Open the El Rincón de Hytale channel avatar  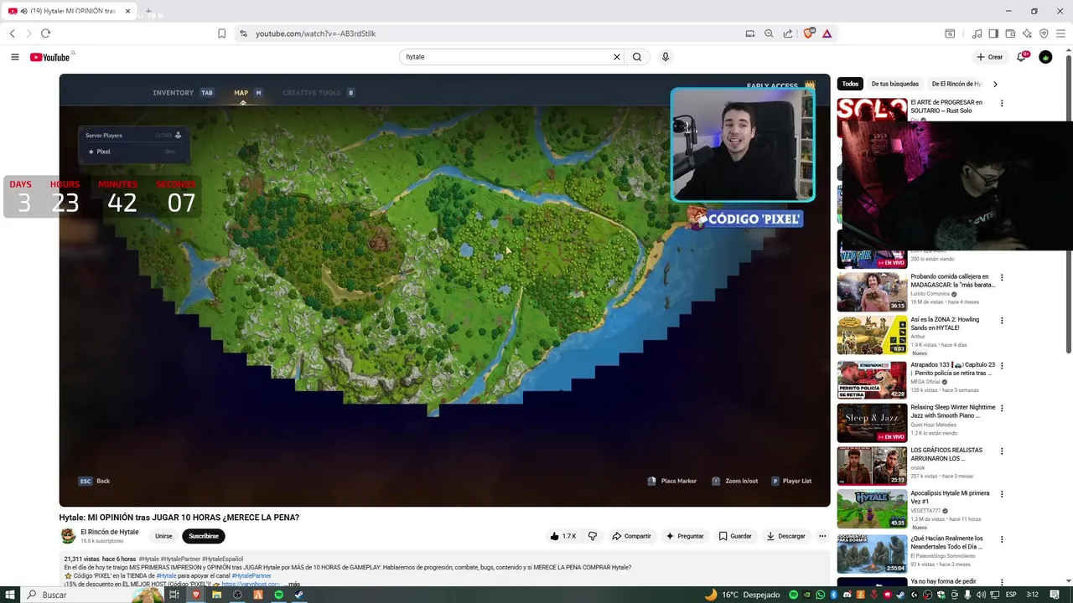pyautogui.click(x=68, y=536)
